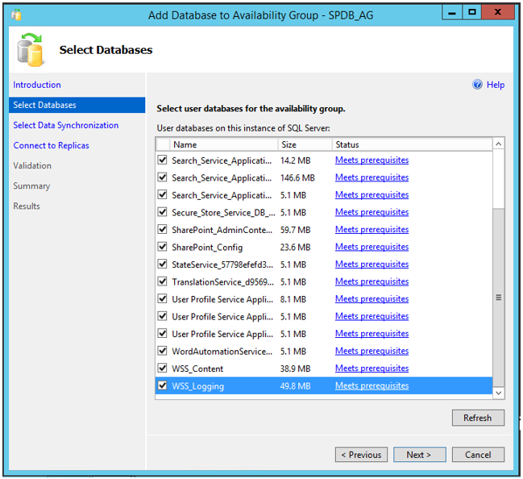Image resolution: width=523 pixels, height=479 pixels.
Task: Uncheck the WSS_Content database checkbox
Action: [x=163, y=369]
